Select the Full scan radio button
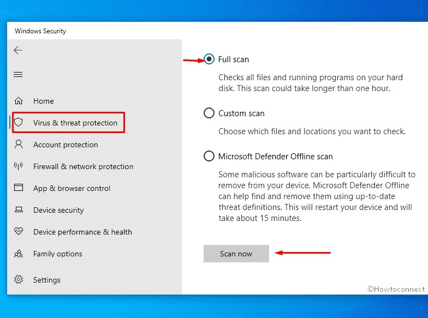This screenshot has height=318, width=428. click(209, 59)
